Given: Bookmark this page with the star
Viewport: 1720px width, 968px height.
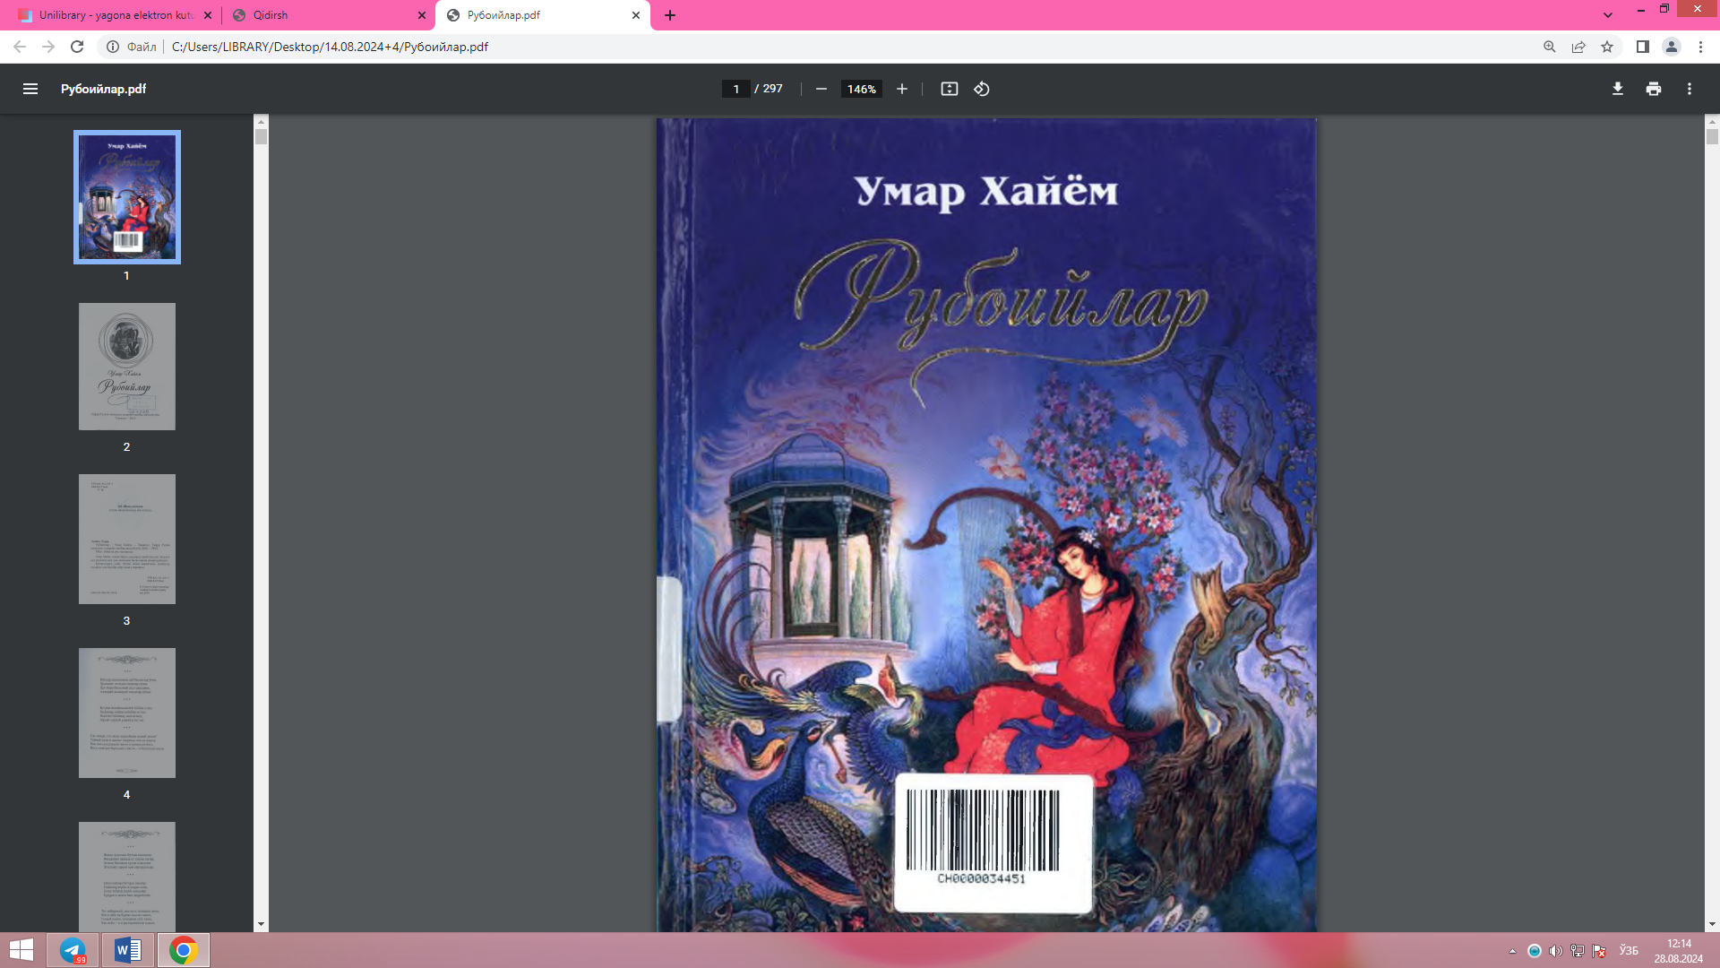Looking at the screenshot, I should [x=1607, y=47].
